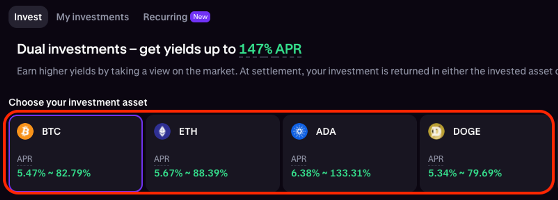
Task: Click the purple New badge
Action: click(201, 17)
